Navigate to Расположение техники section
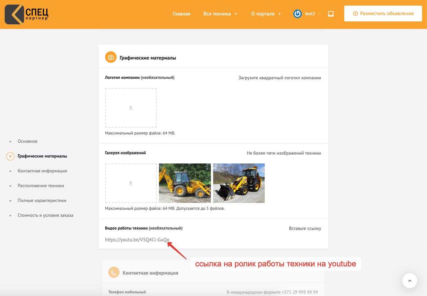This screenshot has width=427, height=296. pyautogui.click(x=41, y=186)
